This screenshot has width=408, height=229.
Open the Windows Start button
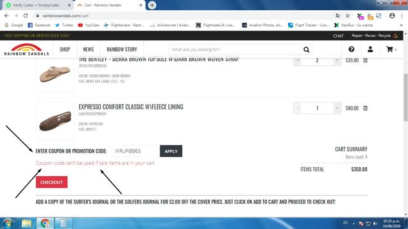8,223
